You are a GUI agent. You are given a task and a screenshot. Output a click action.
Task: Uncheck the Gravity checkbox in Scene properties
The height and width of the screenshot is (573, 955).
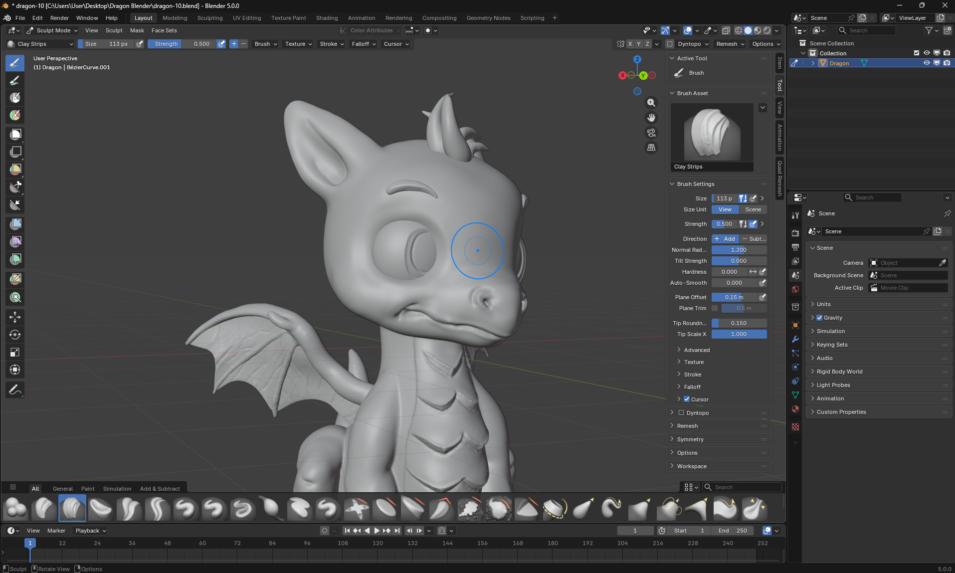tap(818, 318)
